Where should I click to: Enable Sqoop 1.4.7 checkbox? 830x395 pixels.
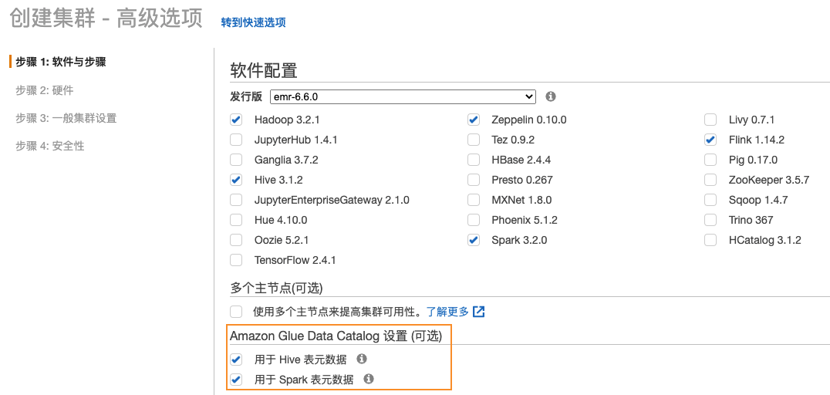tap(710, 200)
